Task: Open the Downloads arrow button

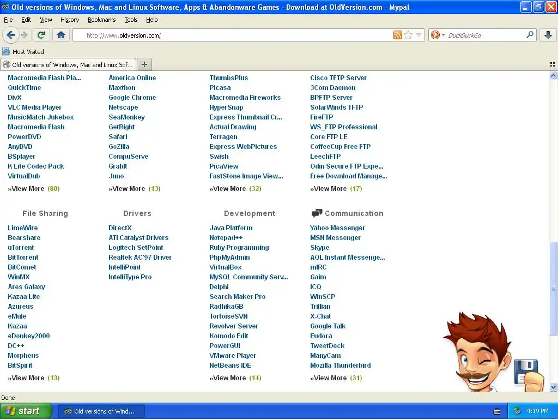Action: [548, 35]
